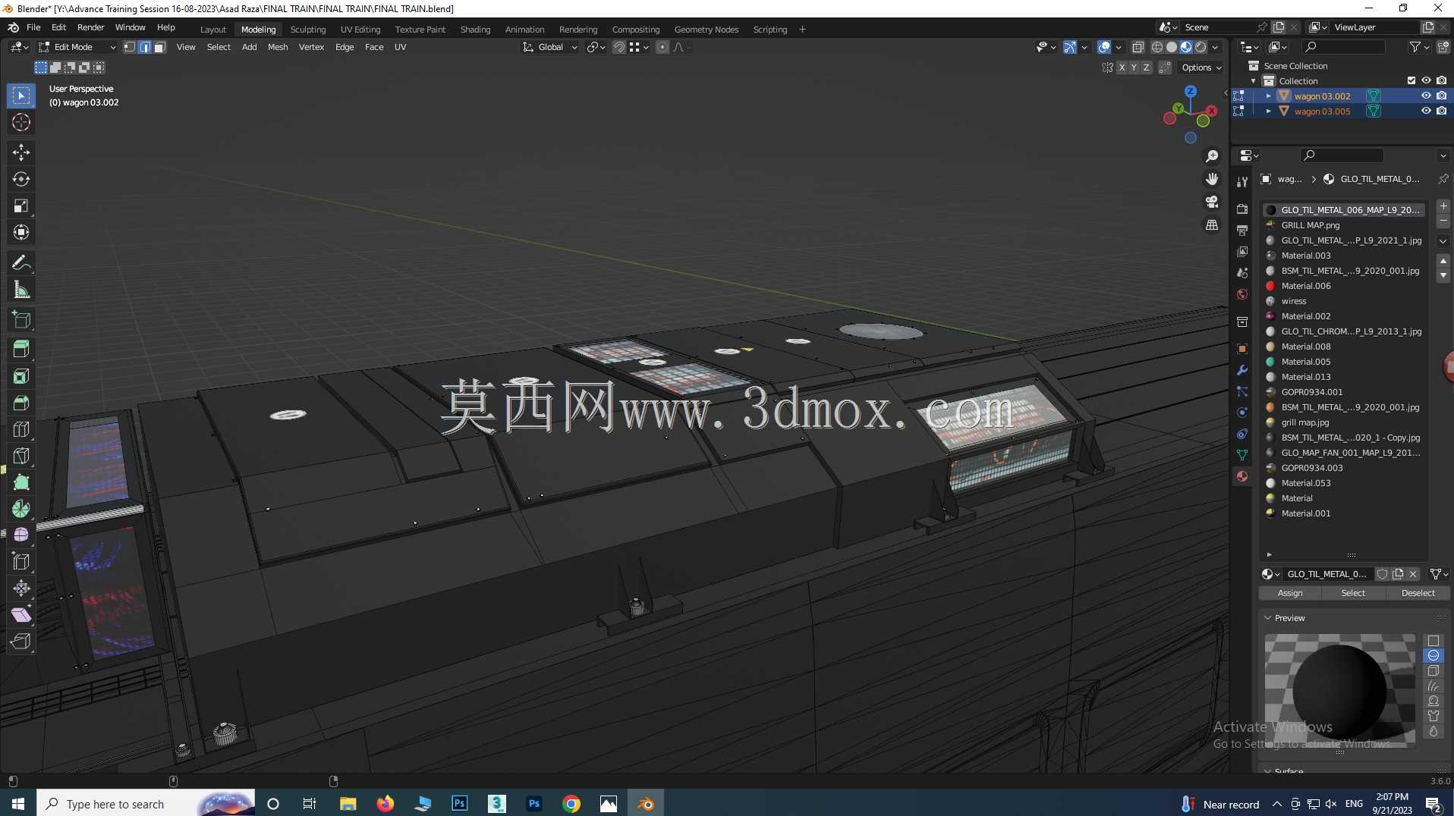Switch perspective/orthographic with the grid icon
Viewport: 1454px width, 816px height.
[x=1212, y=225]
